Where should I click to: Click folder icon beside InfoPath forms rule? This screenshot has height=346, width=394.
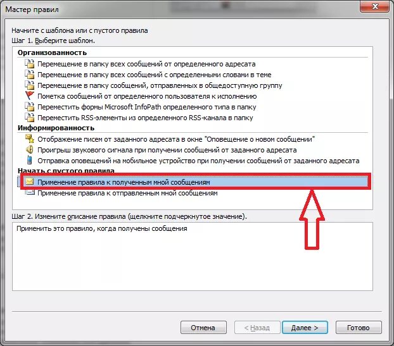(x=30, y=107)
